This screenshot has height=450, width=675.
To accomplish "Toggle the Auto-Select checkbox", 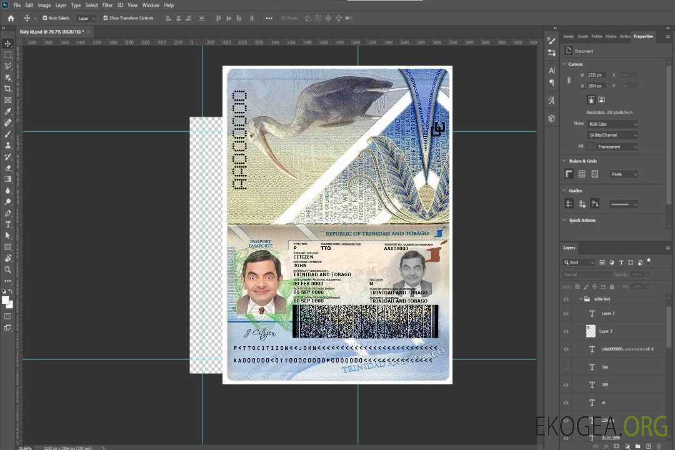I will (x=45, y=18).
